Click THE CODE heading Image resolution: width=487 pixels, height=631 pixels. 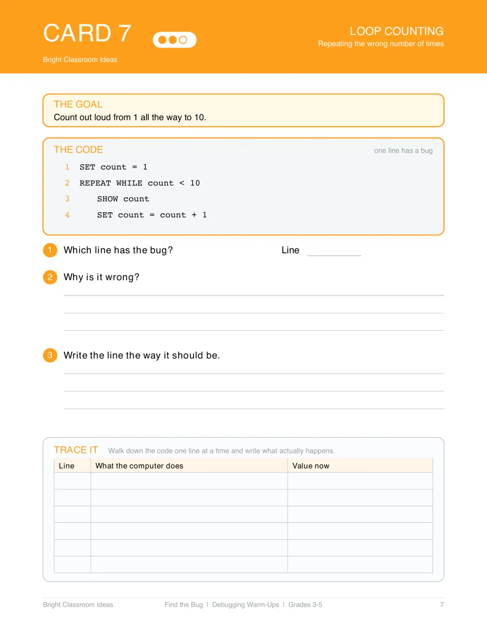coord(78,149)
